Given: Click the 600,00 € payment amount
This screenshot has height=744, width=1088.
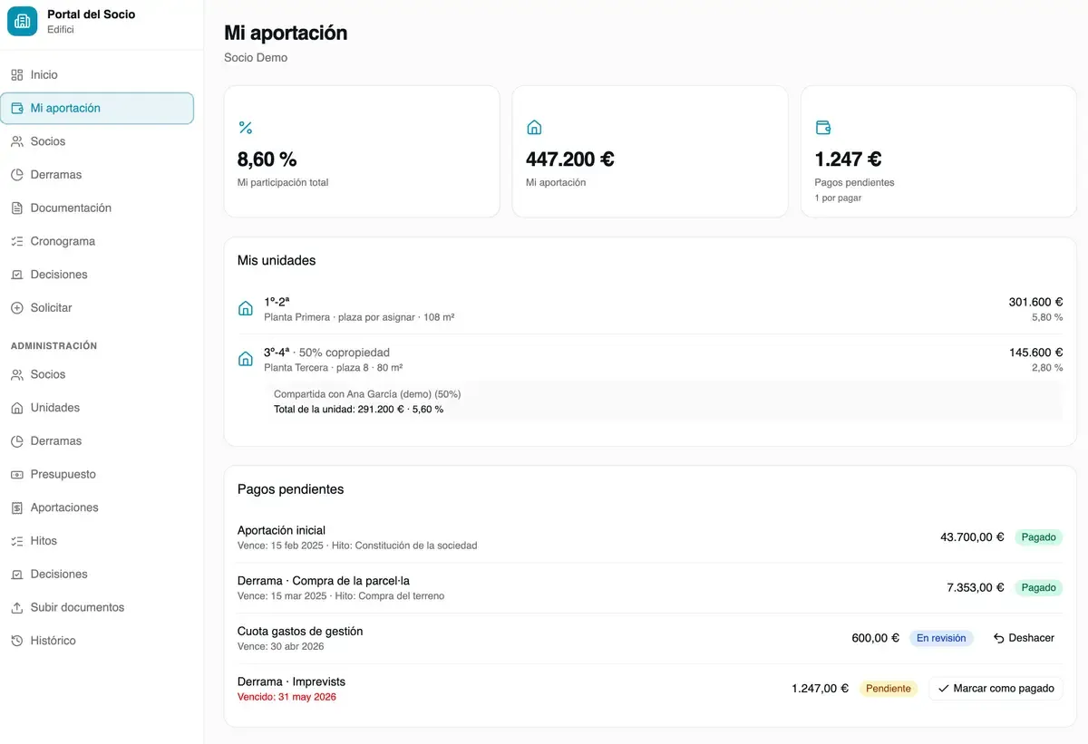Looking at the screenshot, I should [x=876, y=639].
